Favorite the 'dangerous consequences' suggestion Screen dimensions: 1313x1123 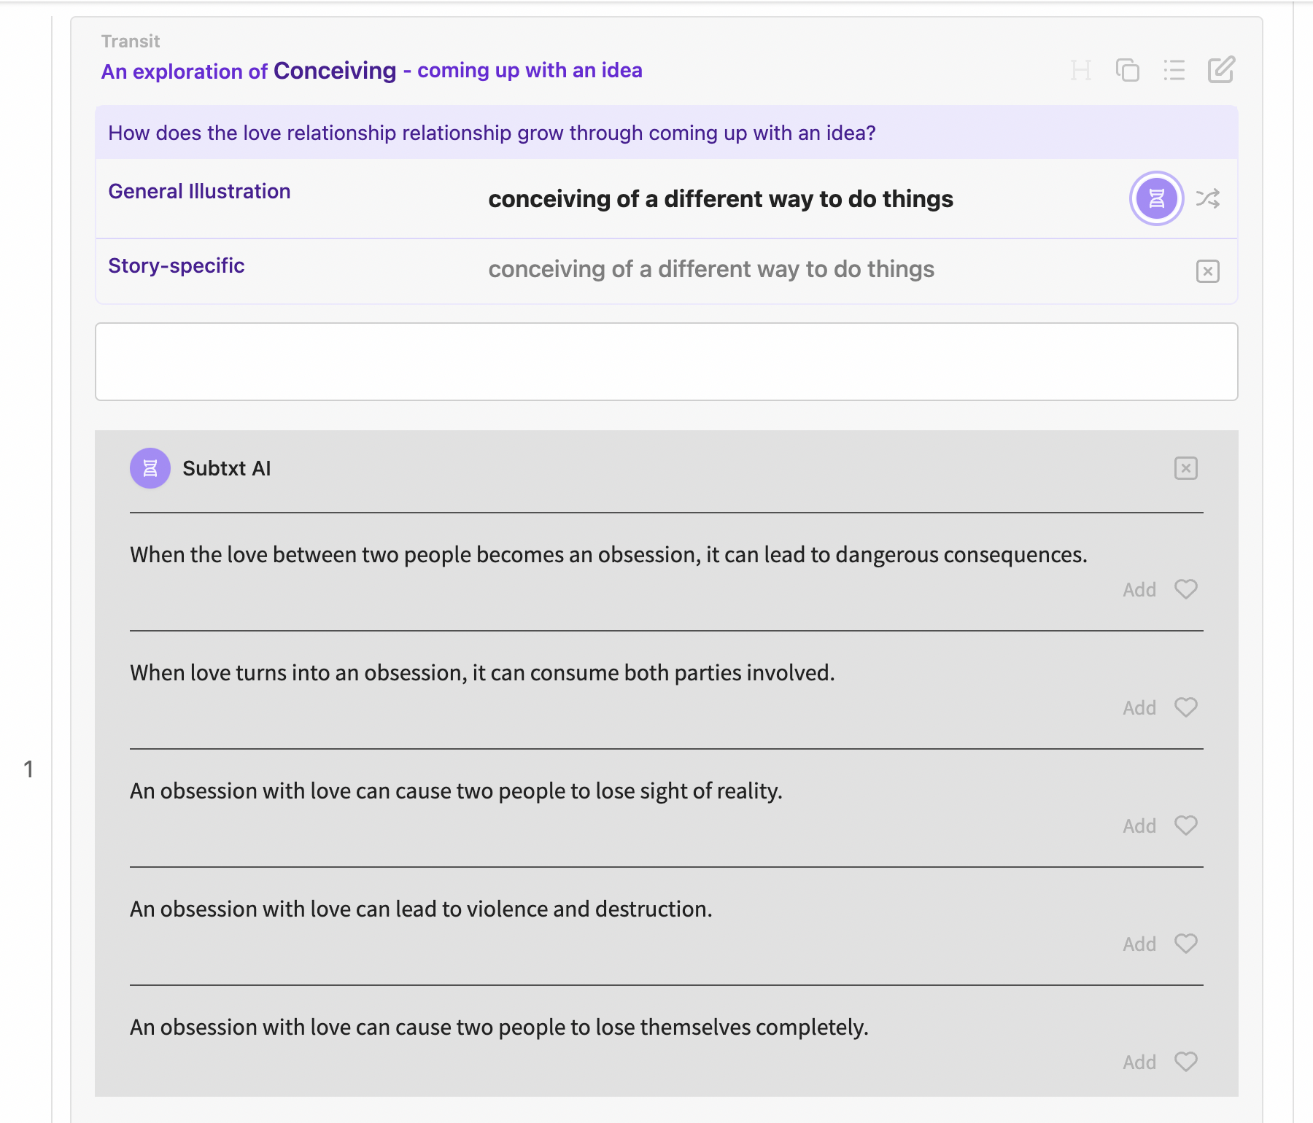(1186, 588)
